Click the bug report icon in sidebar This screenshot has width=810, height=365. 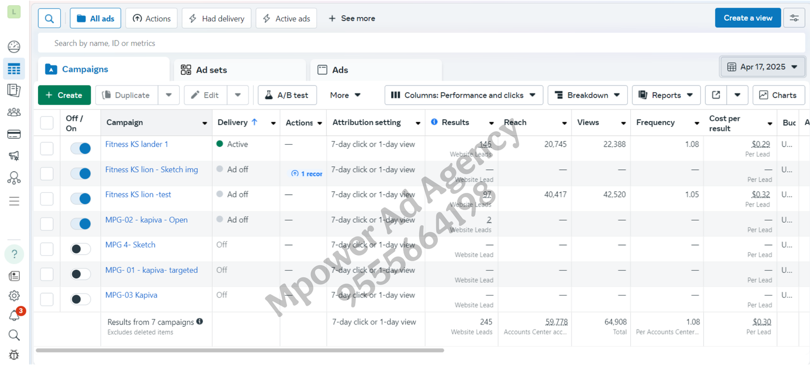[14, 355]
